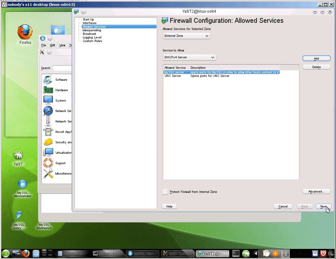
Task: Select Miscellaneous category in YaST Control Center
Action: click(57, 173)
